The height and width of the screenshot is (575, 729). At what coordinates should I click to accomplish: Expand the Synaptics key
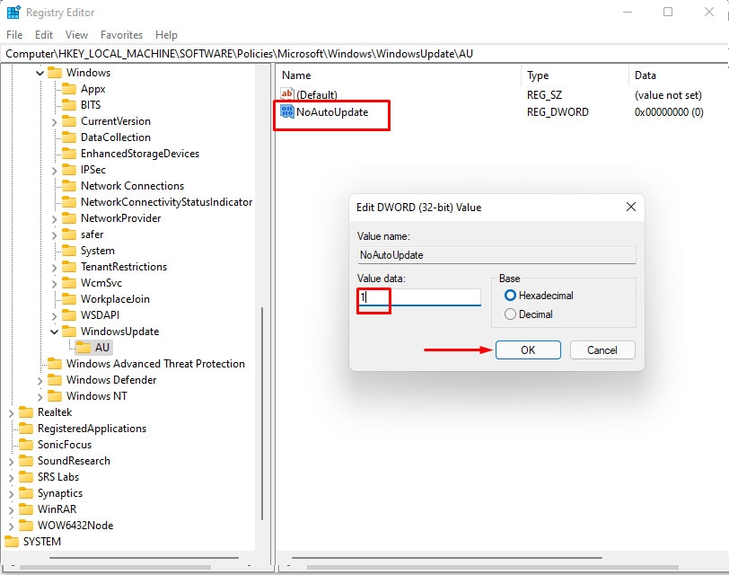coord(11,493)
